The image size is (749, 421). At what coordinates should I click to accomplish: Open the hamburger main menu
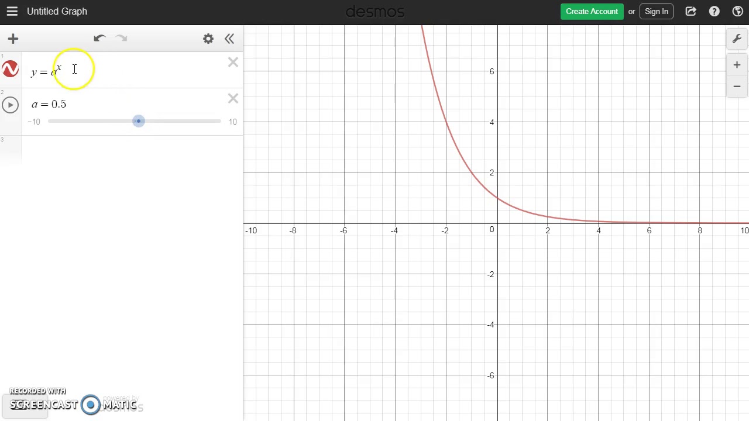pos(12,11)
